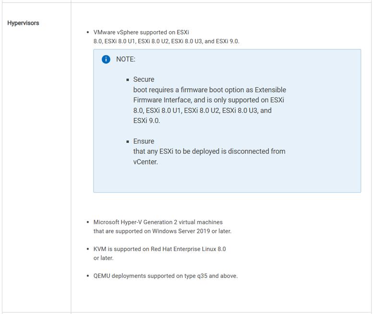Click the bullet dot before Microsoft Hyper-V
Viewport: 384px width, 314px height.
coord(88,222)
